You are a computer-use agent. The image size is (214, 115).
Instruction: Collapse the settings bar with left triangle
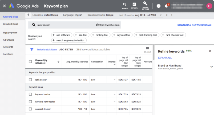29,15
